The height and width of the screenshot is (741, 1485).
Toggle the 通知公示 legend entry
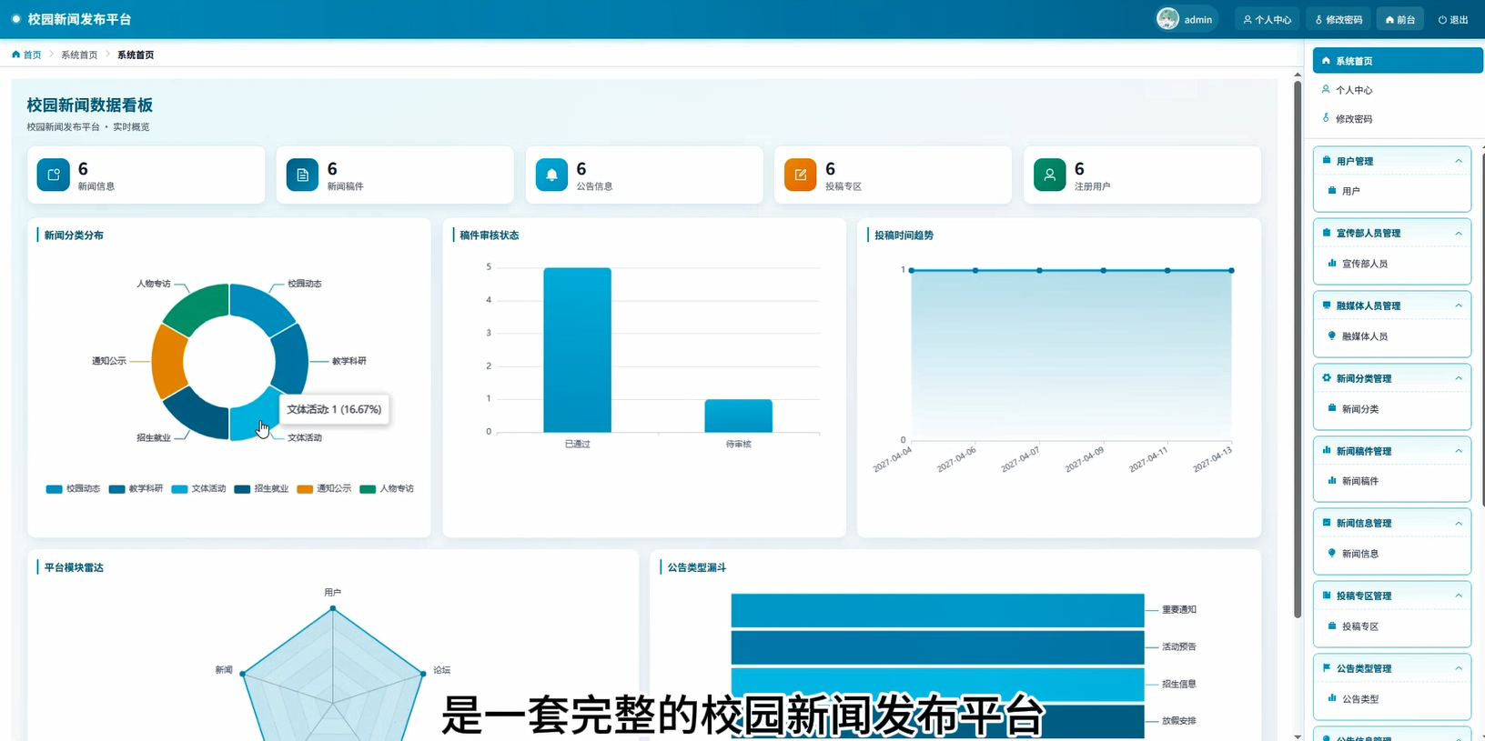325,489
